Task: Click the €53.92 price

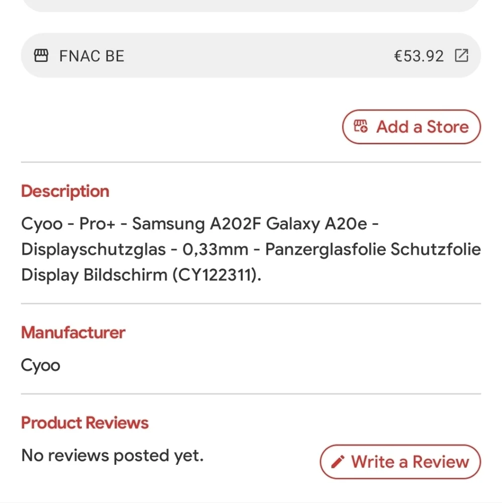Action: (419, 56)
